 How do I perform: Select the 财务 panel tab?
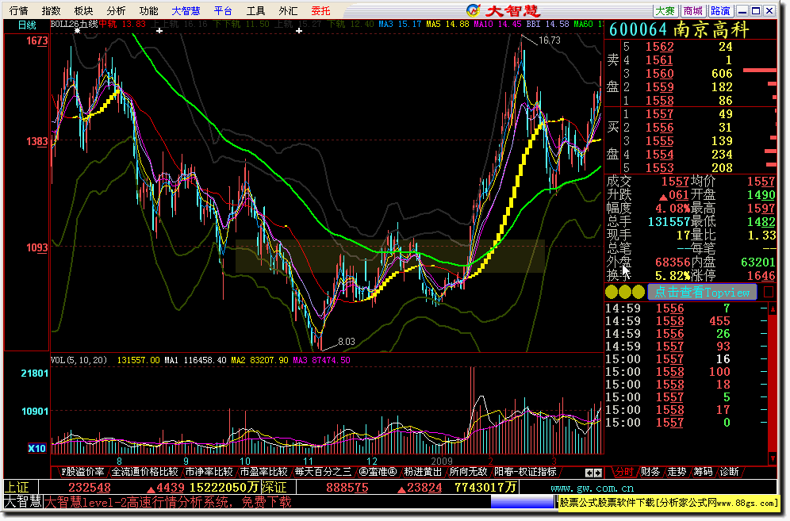(650, 472)
